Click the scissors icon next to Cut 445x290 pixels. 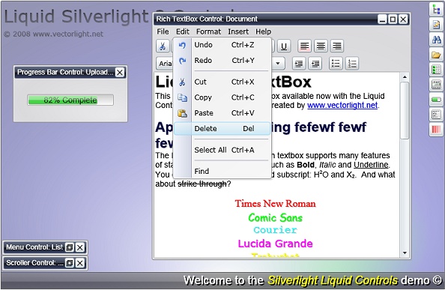[x=182, y=82]
